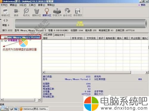Open the 帮助(H) menu
The width and height of the screenshot is (149, 111).
(x=51, y=5)
